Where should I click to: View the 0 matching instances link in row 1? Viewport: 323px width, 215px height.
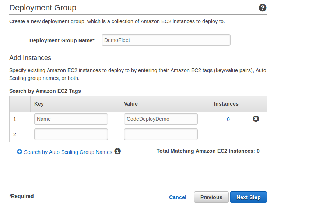(228, 119)
